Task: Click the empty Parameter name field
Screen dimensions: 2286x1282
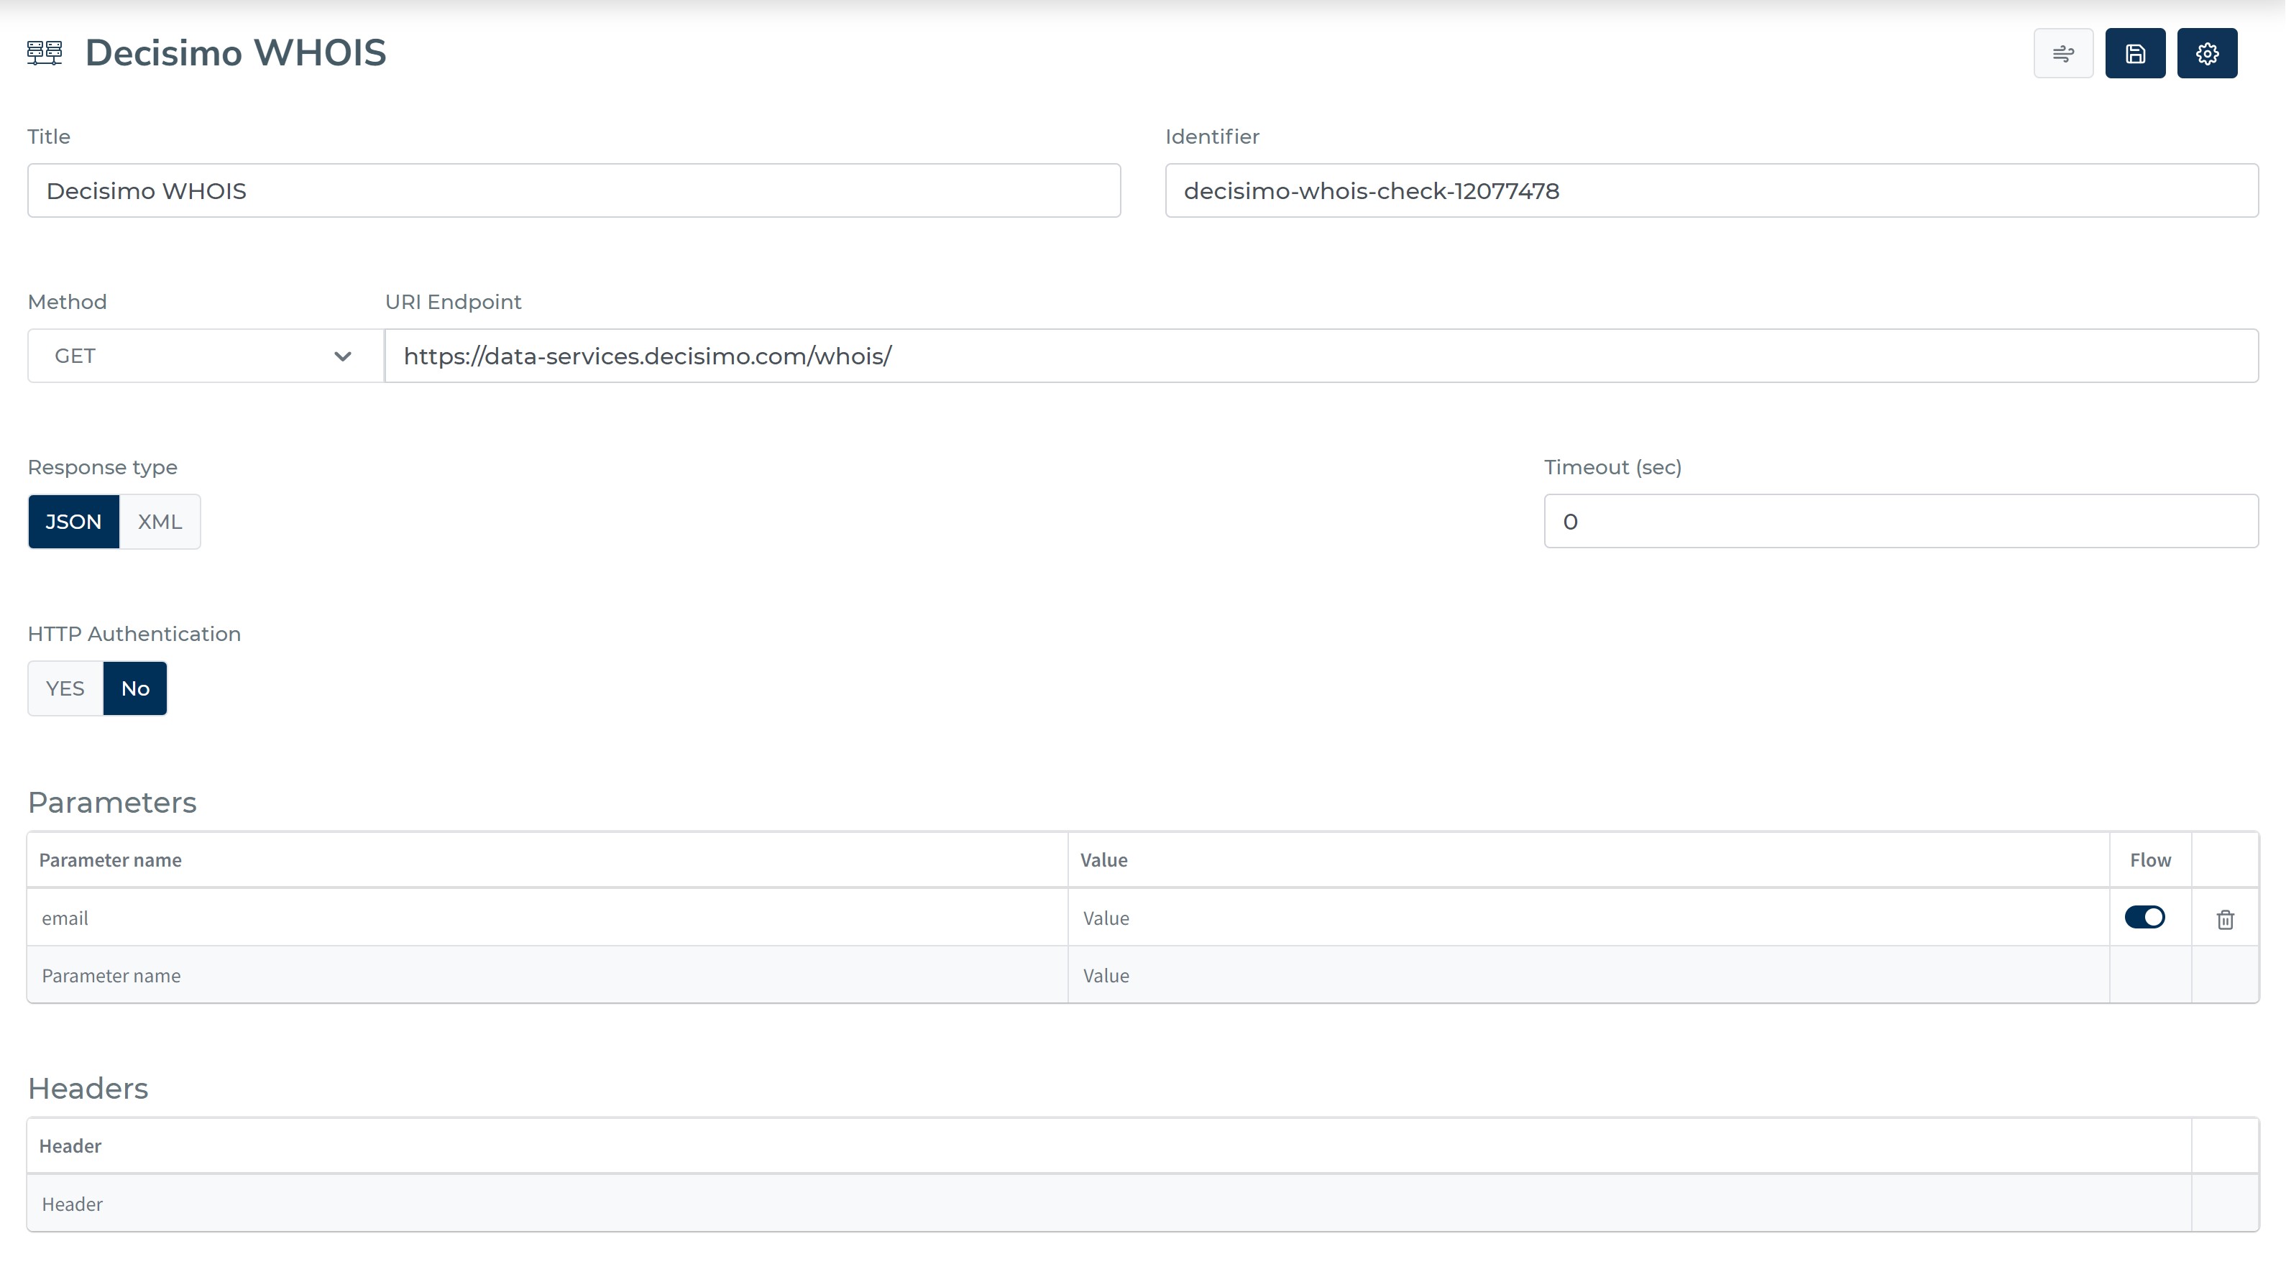Action: click(x=548, y=975)
